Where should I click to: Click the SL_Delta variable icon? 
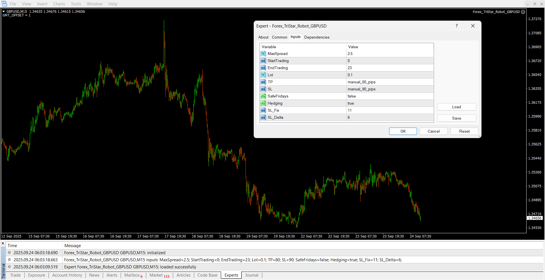click(x=263, y=117)
